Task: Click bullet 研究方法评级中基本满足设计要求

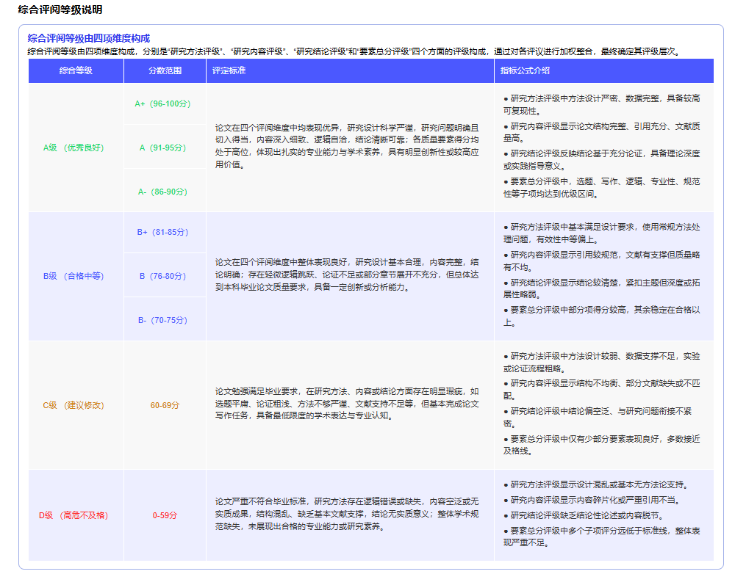Action: click(602, 233)
